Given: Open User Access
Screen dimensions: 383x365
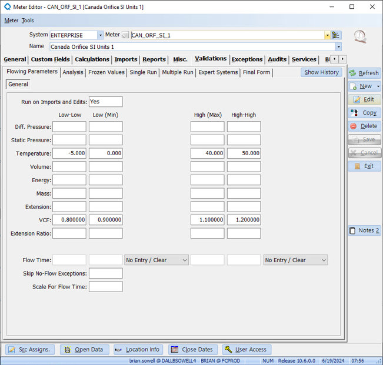Looking at the screenshot, I should pos(247,349).
